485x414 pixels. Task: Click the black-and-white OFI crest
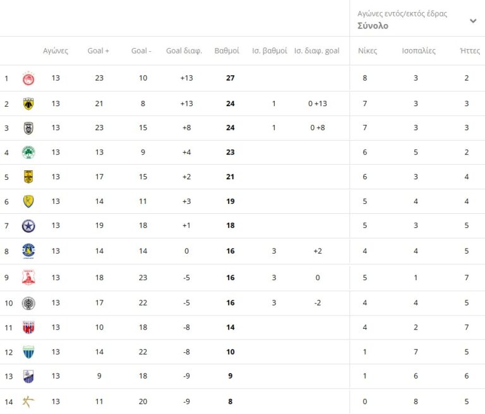point(28,303)
